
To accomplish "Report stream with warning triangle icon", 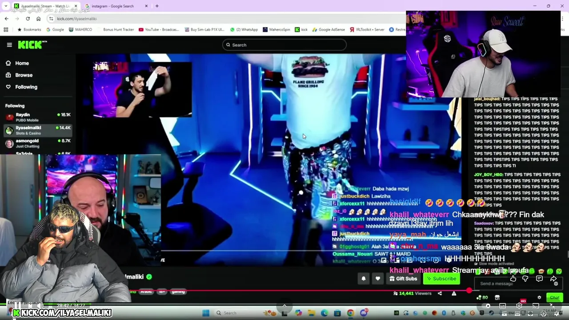I will pos(454,293).
